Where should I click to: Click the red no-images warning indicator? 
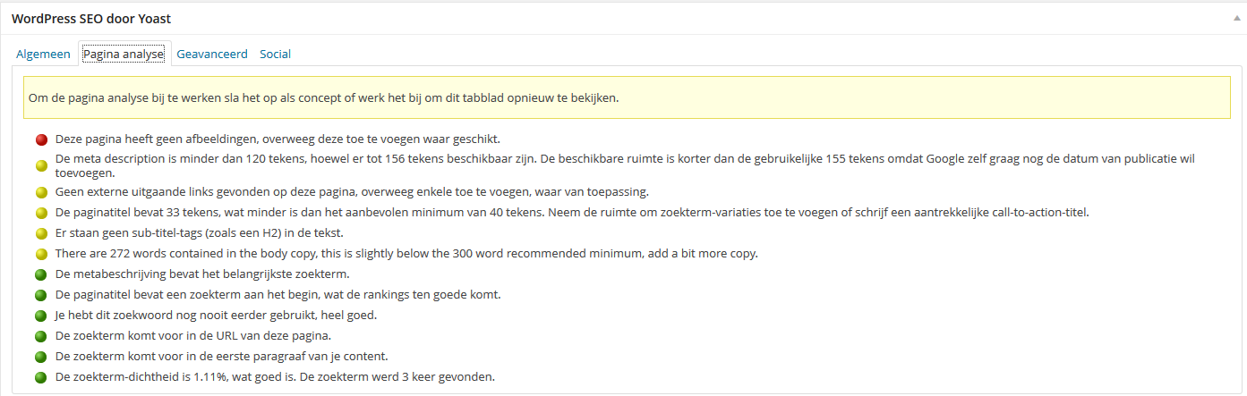pos(41,139)
